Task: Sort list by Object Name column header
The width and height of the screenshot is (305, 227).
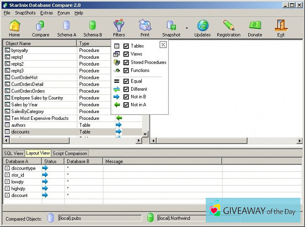Action: [40, 43]
